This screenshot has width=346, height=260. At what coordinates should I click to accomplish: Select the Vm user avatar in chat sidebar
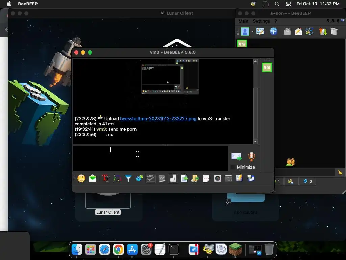tap(267, 67)
